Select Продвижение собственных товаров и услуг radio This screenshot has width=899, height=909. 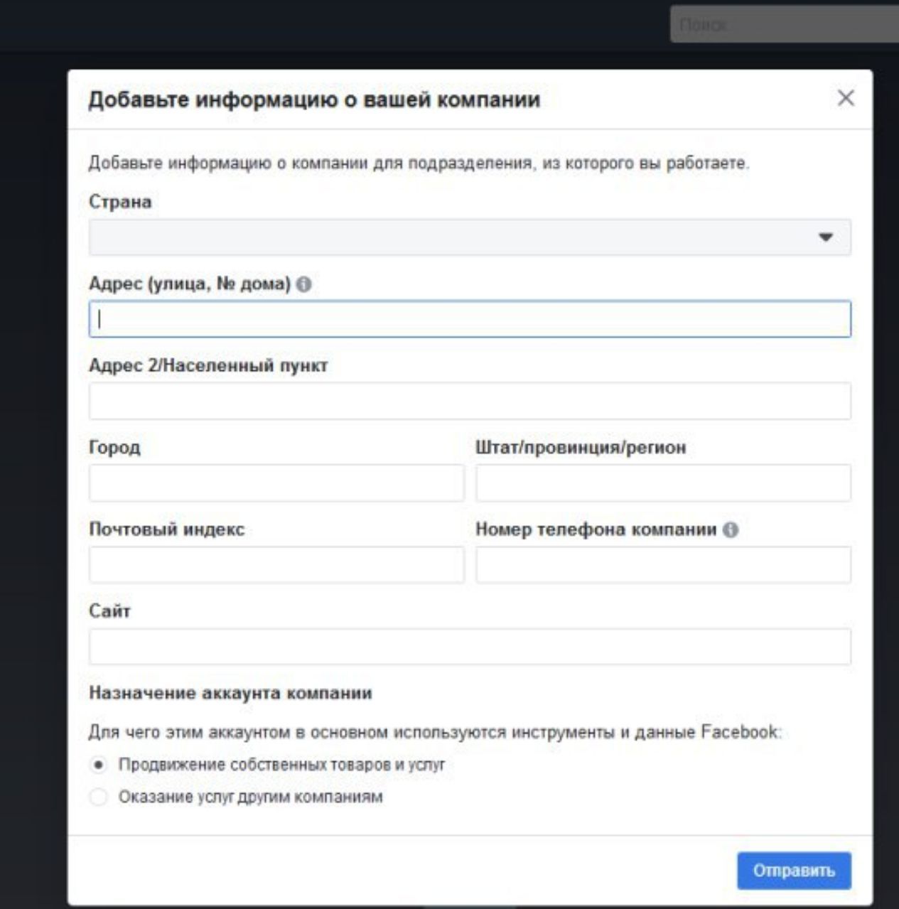99,765
